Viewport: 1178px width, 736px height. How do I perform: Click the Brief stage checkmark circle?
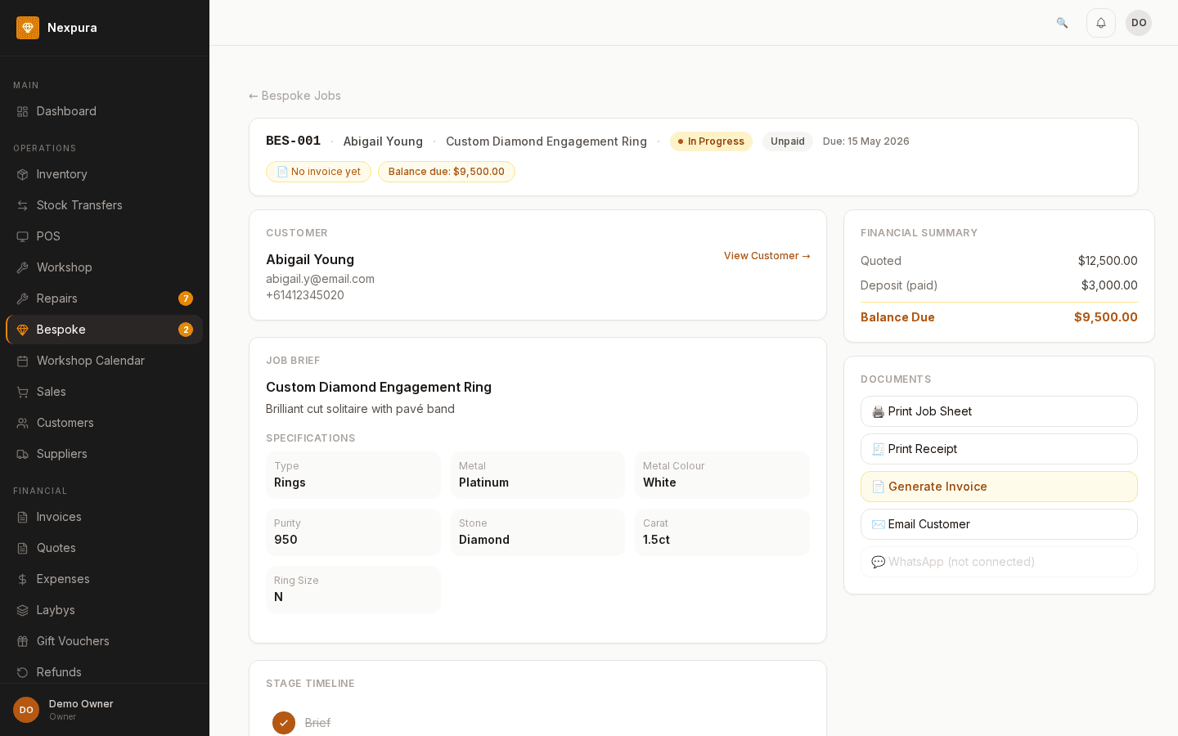(x=284, y=723)
